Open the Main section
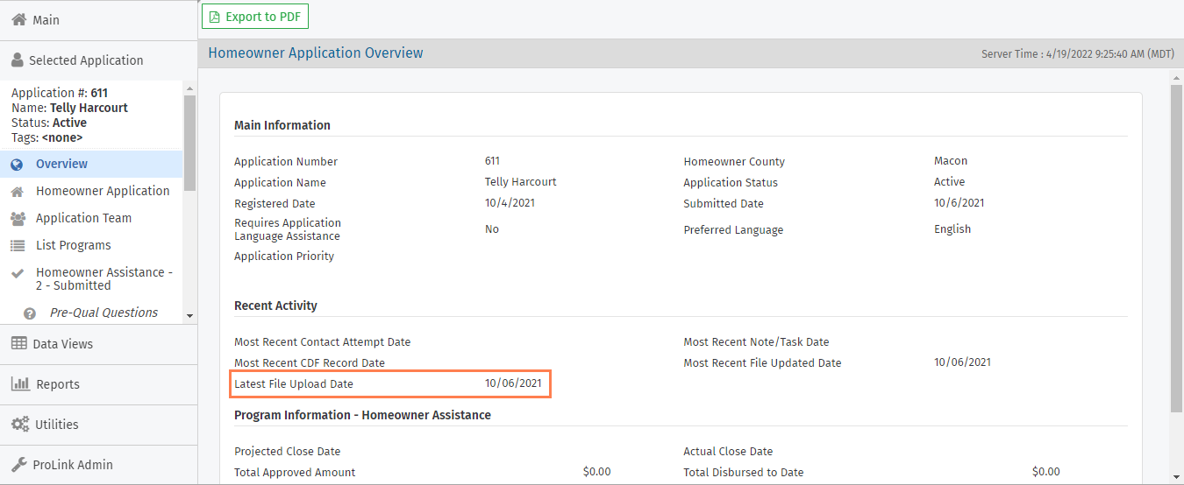The height and width of the screenshot is (485, 1184). coord(98,20)
